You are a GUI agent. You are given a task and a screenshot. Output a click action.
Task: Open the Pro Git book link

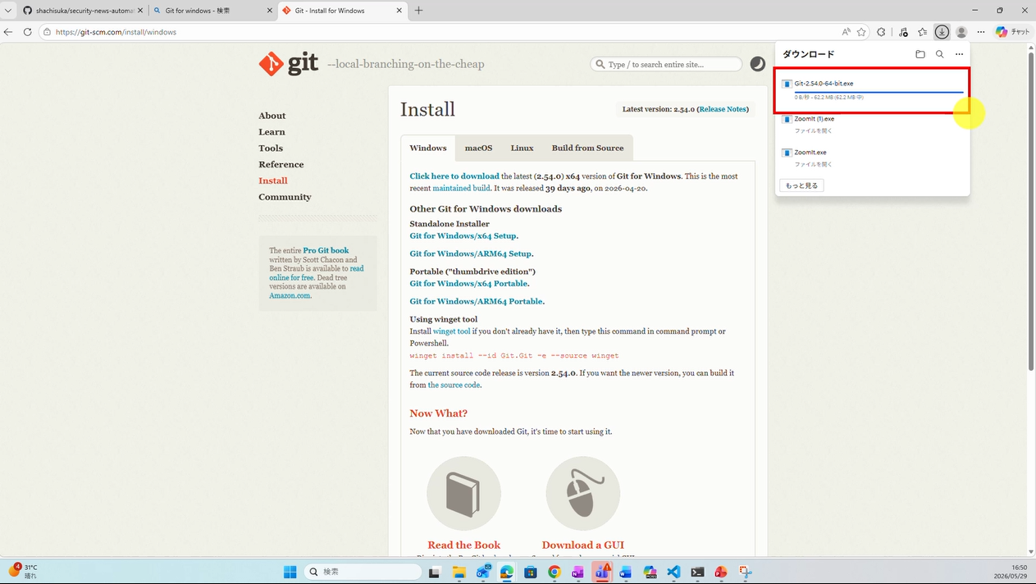(326, 251)
